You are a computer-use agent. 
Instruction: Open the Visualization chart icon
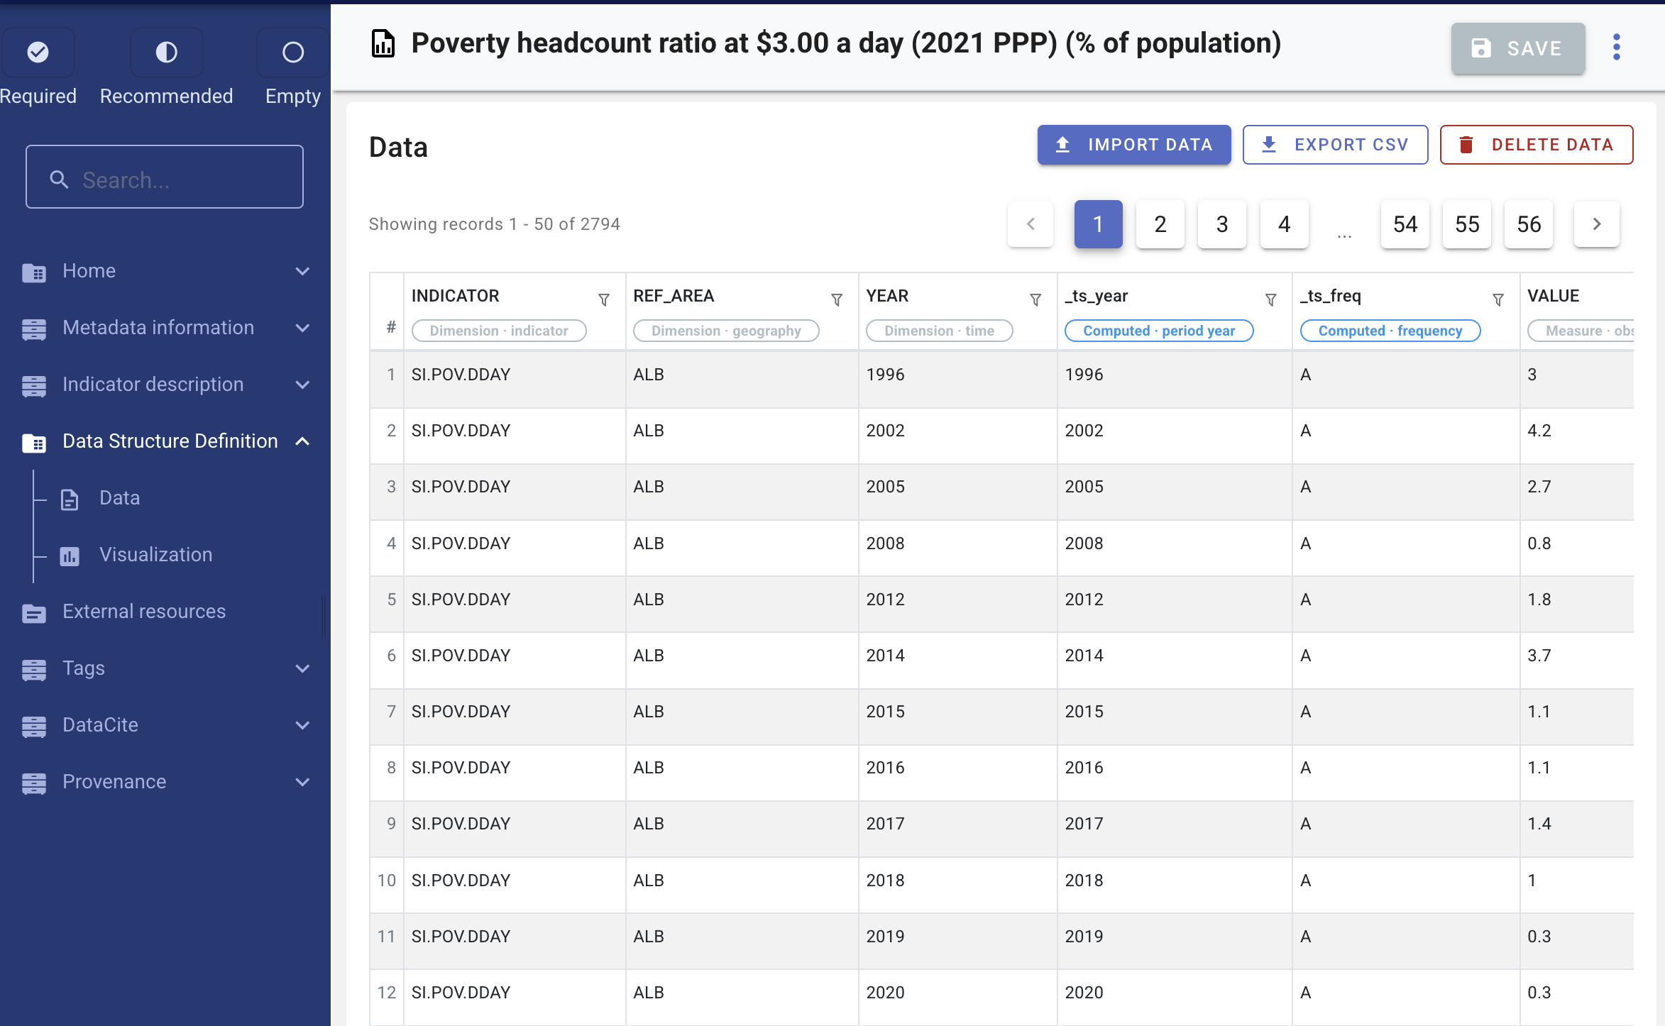click(70, 556)
